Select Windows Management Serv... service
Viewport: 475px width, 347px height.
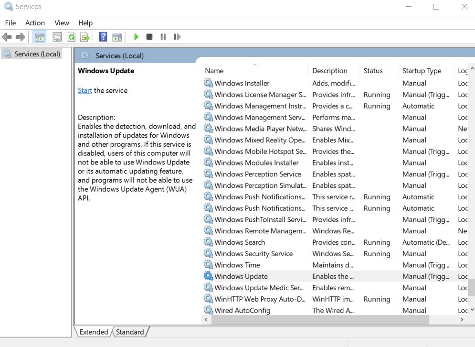335,118
